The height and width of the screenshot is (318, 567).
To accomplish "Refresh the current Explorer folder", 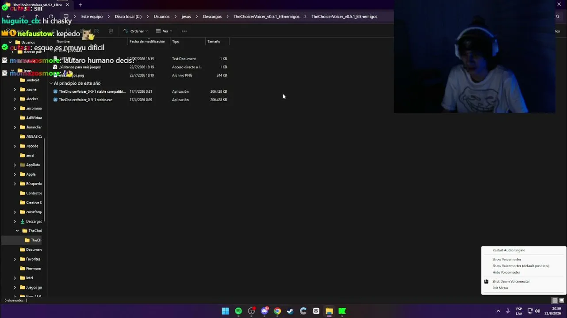I will [51, 16].
